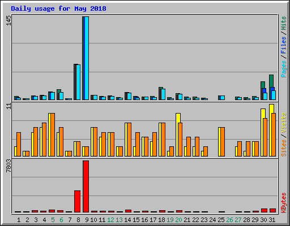Click green weekend day label 6
The width and height of the screenshot is (290, 226).
click(x=61, y=220)
